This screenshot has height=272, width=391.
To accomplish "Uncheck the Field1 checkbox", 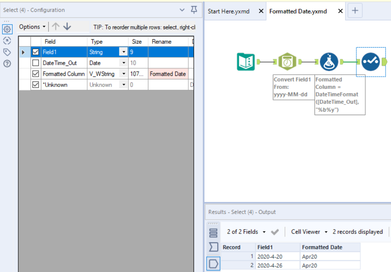I will [36, 52].
